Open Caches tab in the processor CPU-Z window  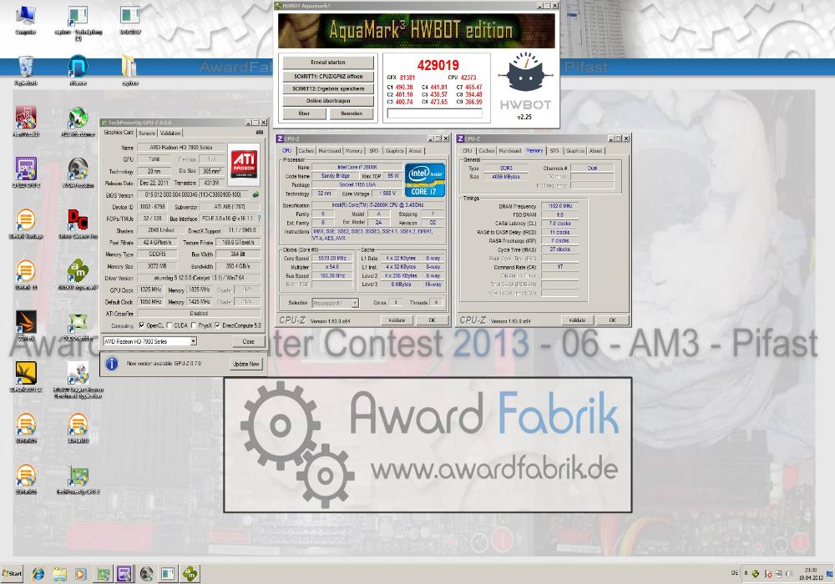point(306,151)
